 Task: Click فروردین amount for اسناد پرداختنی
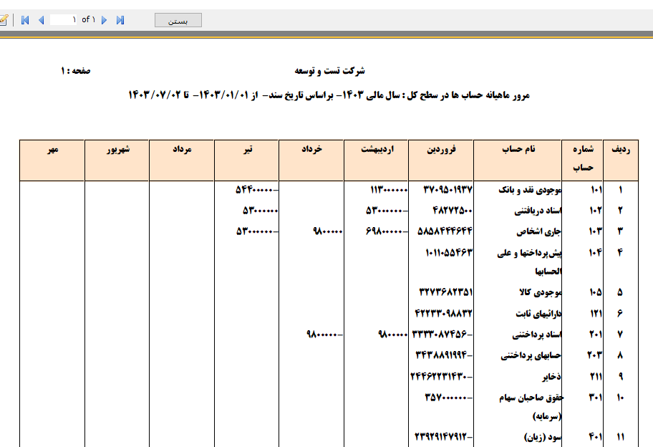(442, 335)
